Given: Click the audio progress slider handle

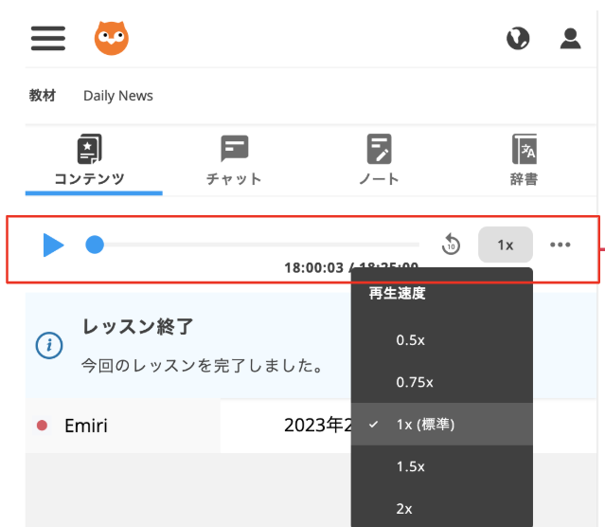Looking at the screenshot, I should point(95,245).
